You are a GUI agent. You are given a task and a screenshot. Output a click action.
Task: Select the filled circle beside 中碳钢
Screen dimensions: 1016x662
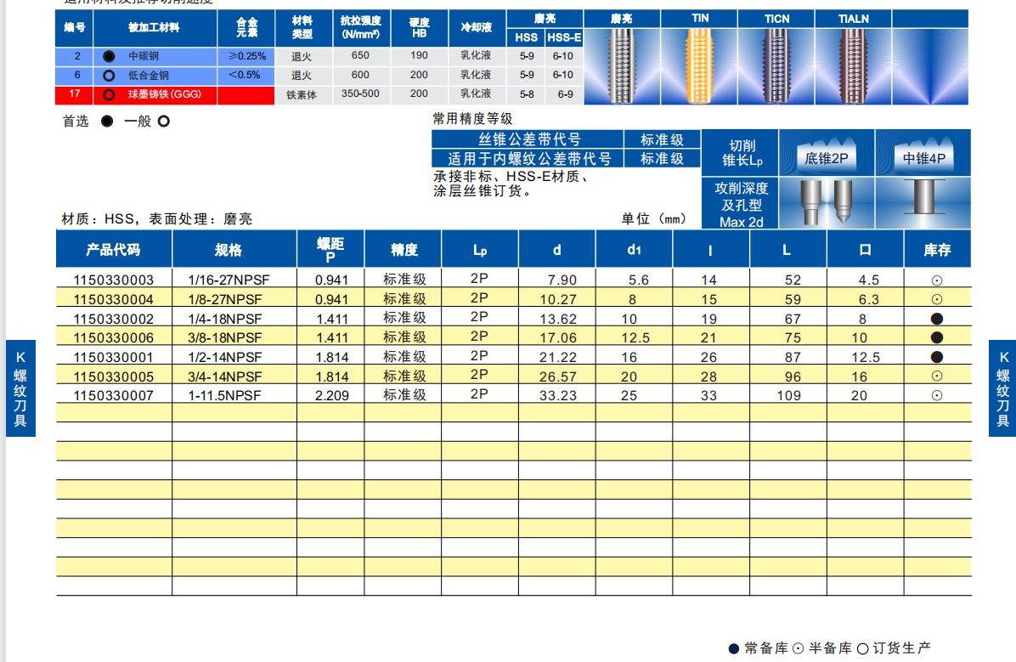pyautogui.click(x=108, y=56)
